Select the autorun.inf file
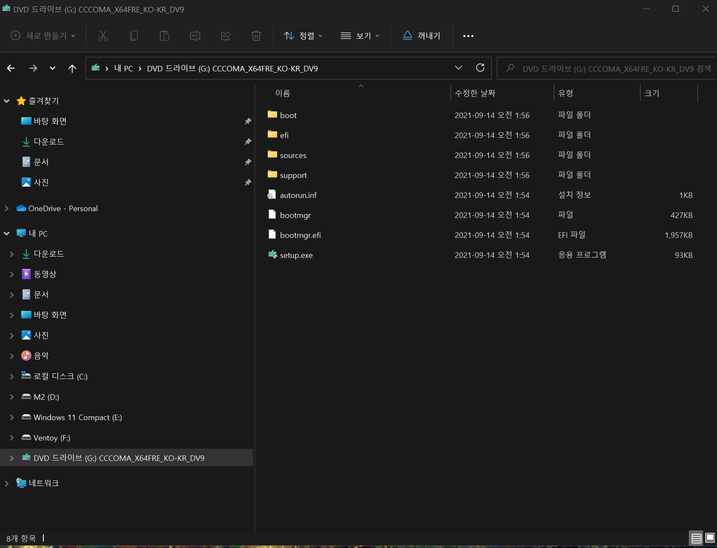717x548 pixels. pos(298,195)
